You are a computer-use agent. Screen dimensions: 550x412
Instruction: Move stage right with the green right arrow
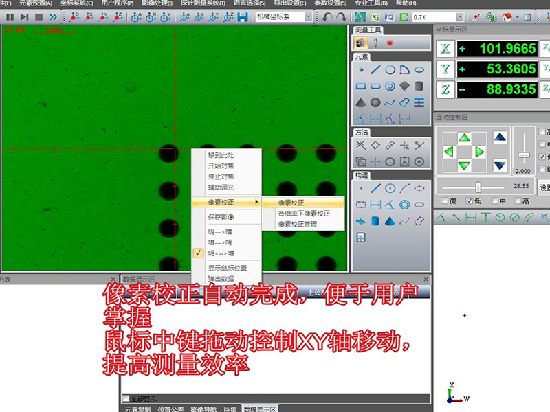click(x=479, y=152)
